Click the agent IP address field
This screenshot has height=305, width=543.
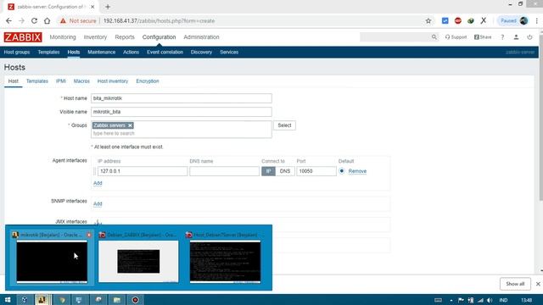tap(143, 171)
